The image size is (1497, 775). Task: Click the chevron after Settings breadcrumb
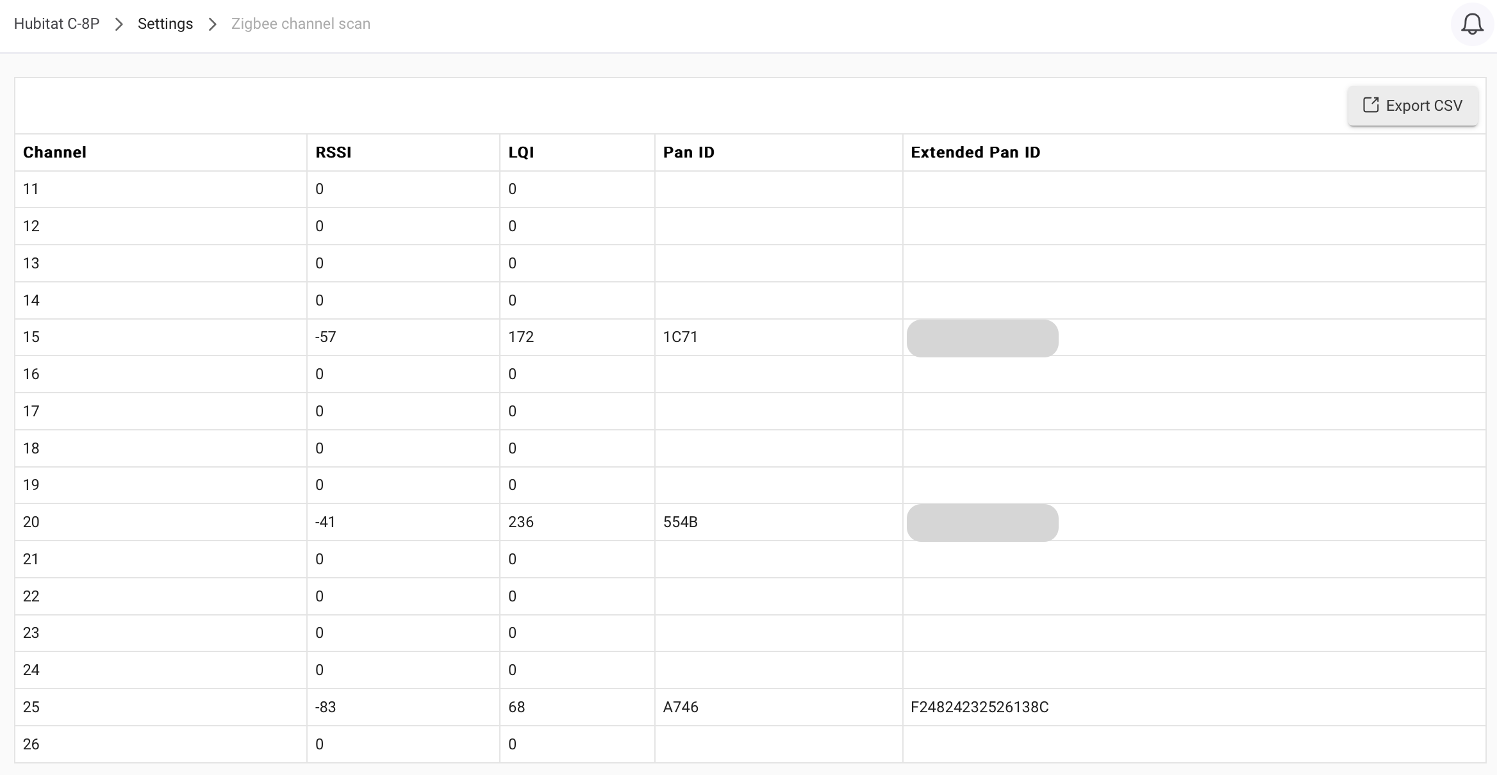tap(212, 24)
